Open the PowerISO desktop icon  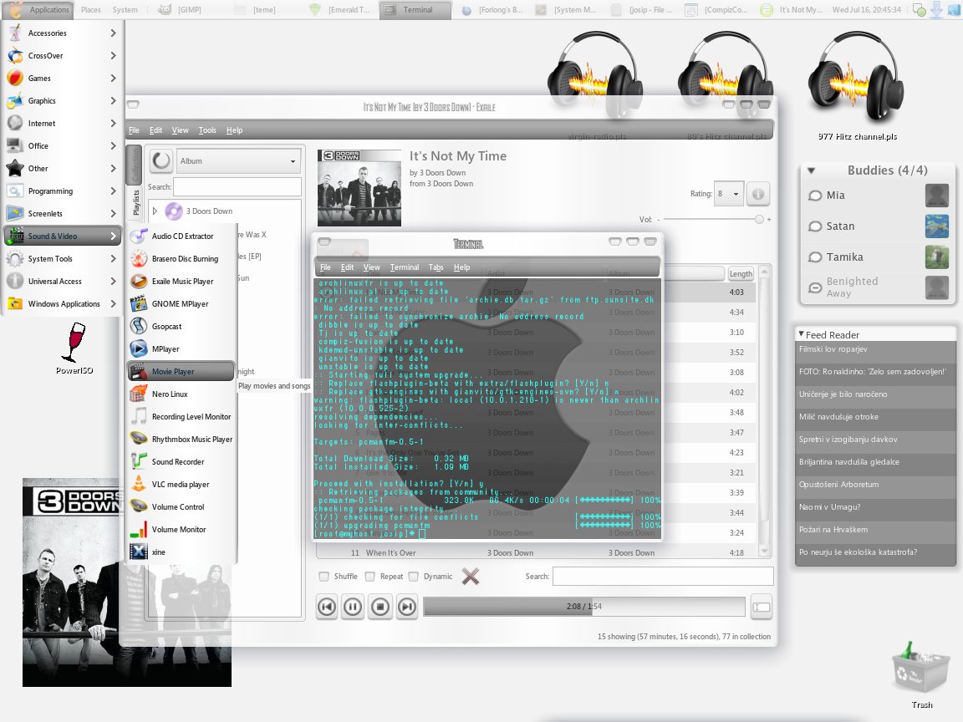[x=74, y=347]
